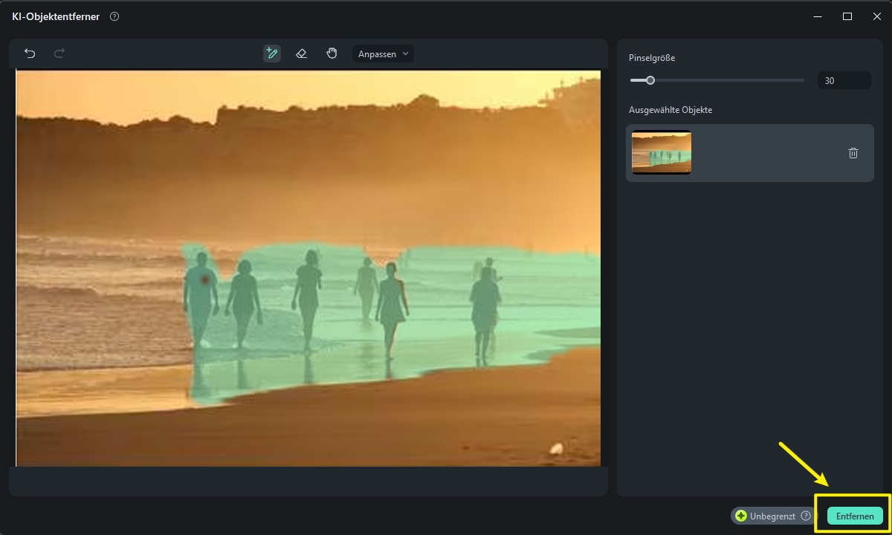Close the KI-Objektentferner window
The width and height of the screenshot is (892, 535).
[x=876, y=16]
